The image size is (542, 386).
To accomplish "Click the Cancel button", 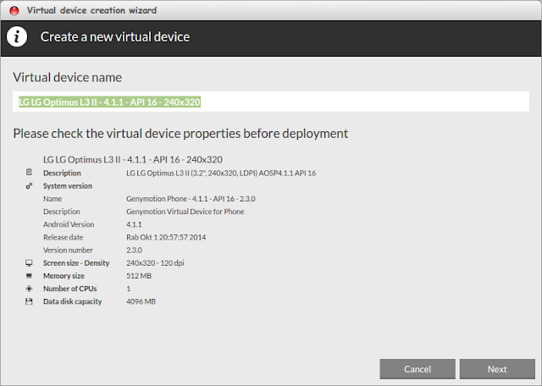I will click(418, 369).
